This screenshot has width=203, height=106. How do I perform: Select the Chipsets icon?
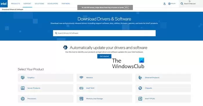pyautogui.click(x=140, y=88)
